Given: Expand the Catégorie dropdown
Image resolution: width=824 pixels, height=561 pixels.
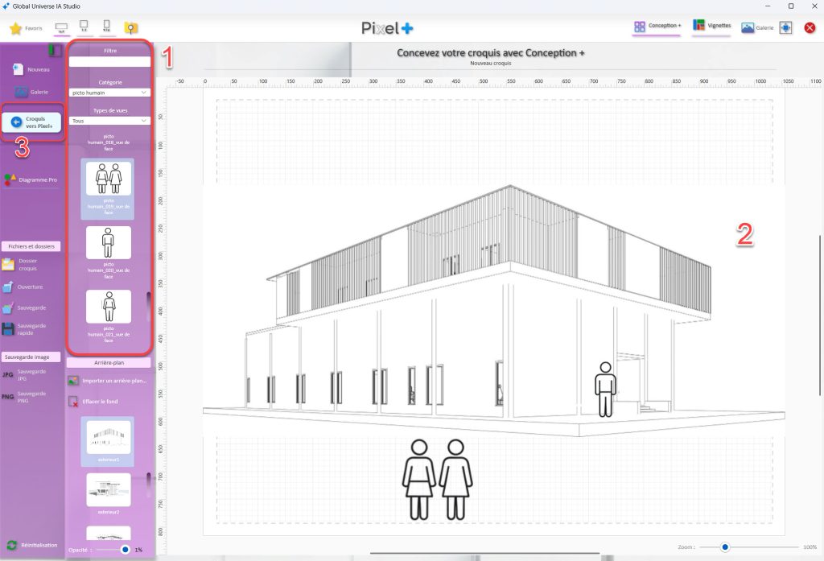Looking at the screenshot, I should pos(110,93).
